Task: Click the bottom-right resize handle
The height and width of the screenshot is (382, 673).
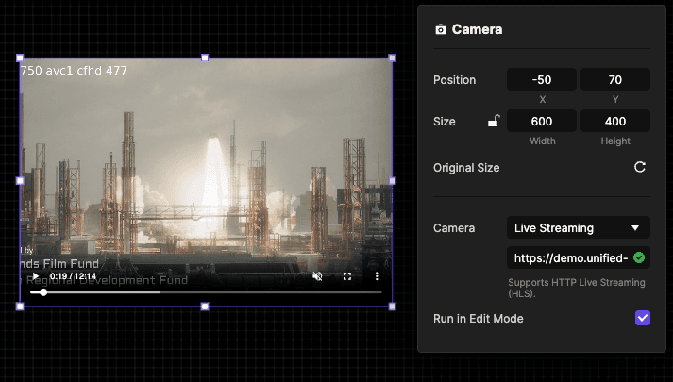Action: [x=393, y=307]
